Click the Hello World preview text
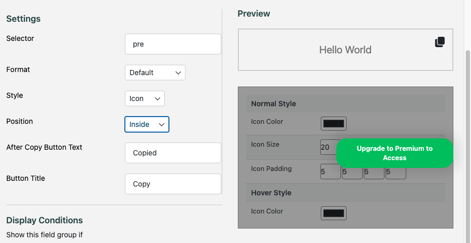The image size is (471, 243). [345, 50]
